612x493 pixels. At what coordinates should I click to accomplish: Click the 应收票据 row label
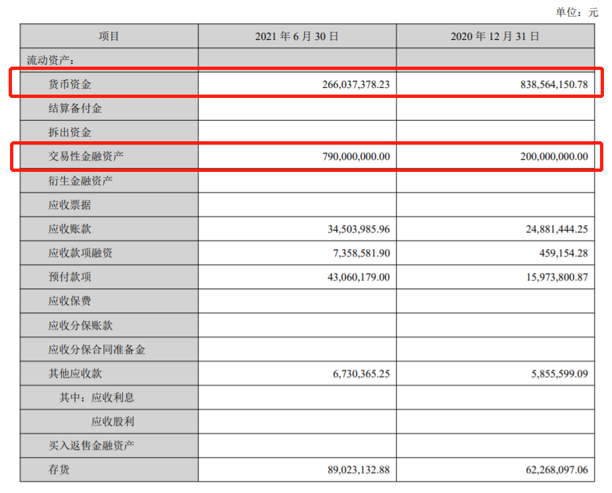(70, 205)
